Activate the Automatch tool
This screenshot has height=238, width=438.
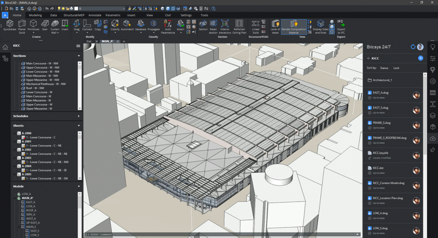coord(127,24)
